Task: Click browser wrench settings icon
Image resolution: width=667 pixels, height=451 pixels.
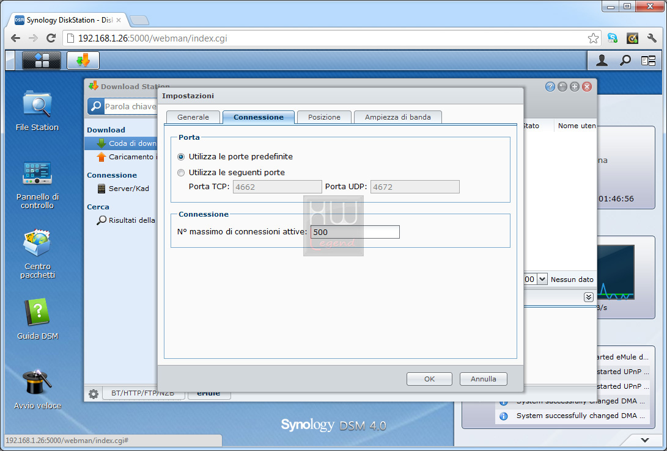Action: pos(652,38)
